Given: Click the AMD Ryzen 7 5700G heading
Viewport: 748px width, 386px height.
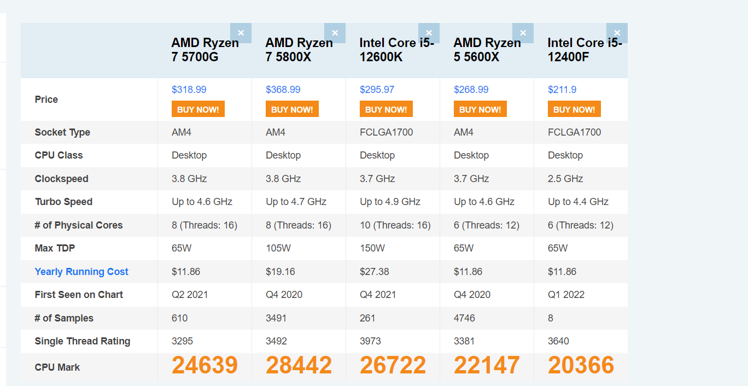Looking at the screenshot, I should [205, 50].
